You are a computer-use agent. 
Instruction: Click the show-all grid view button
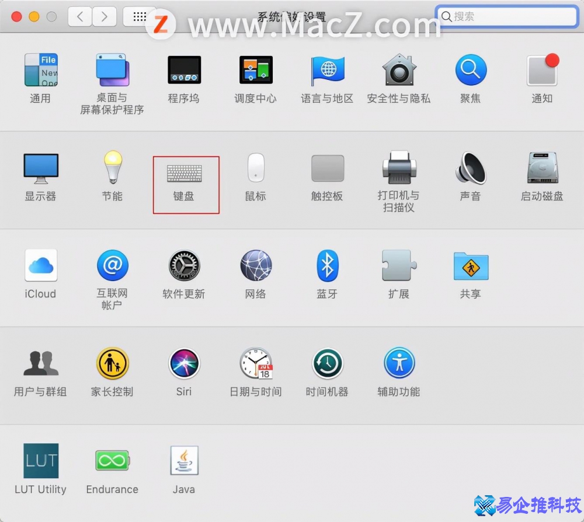pyautogui.click(x=140, y=16)
